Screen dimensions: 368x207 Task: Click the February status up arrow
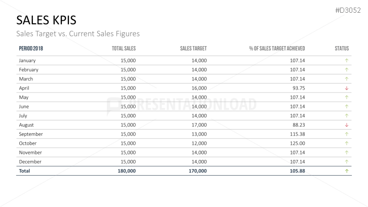point(347,69)
